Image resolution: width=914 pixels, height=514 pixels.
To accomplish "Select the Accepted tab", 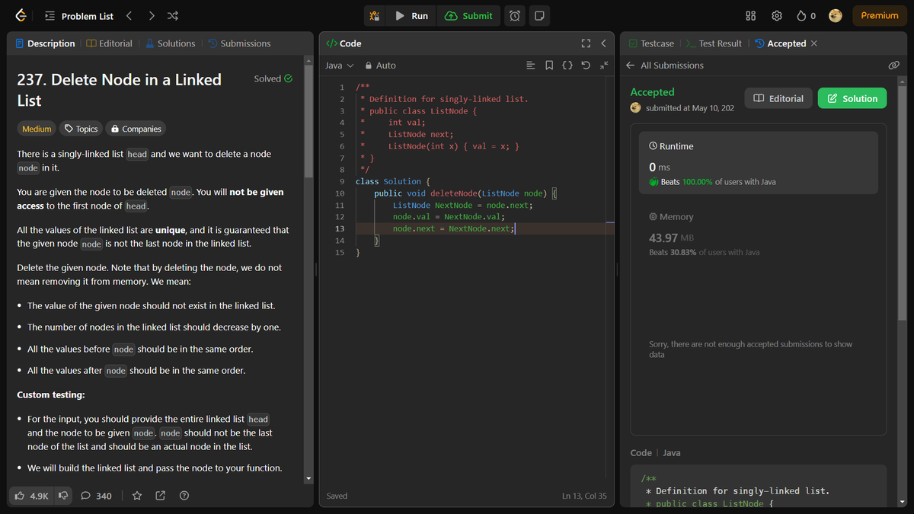I will 780,43.
